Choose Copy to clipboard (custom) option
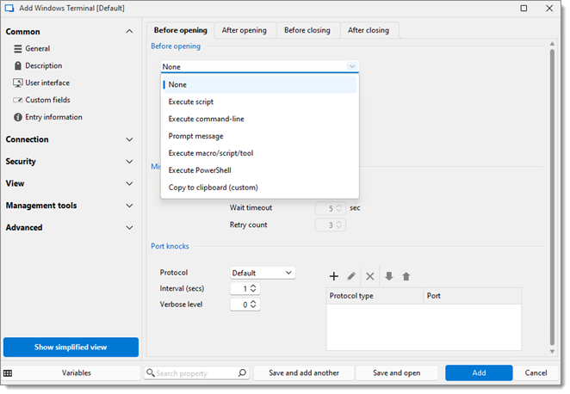 pos(259,188)
